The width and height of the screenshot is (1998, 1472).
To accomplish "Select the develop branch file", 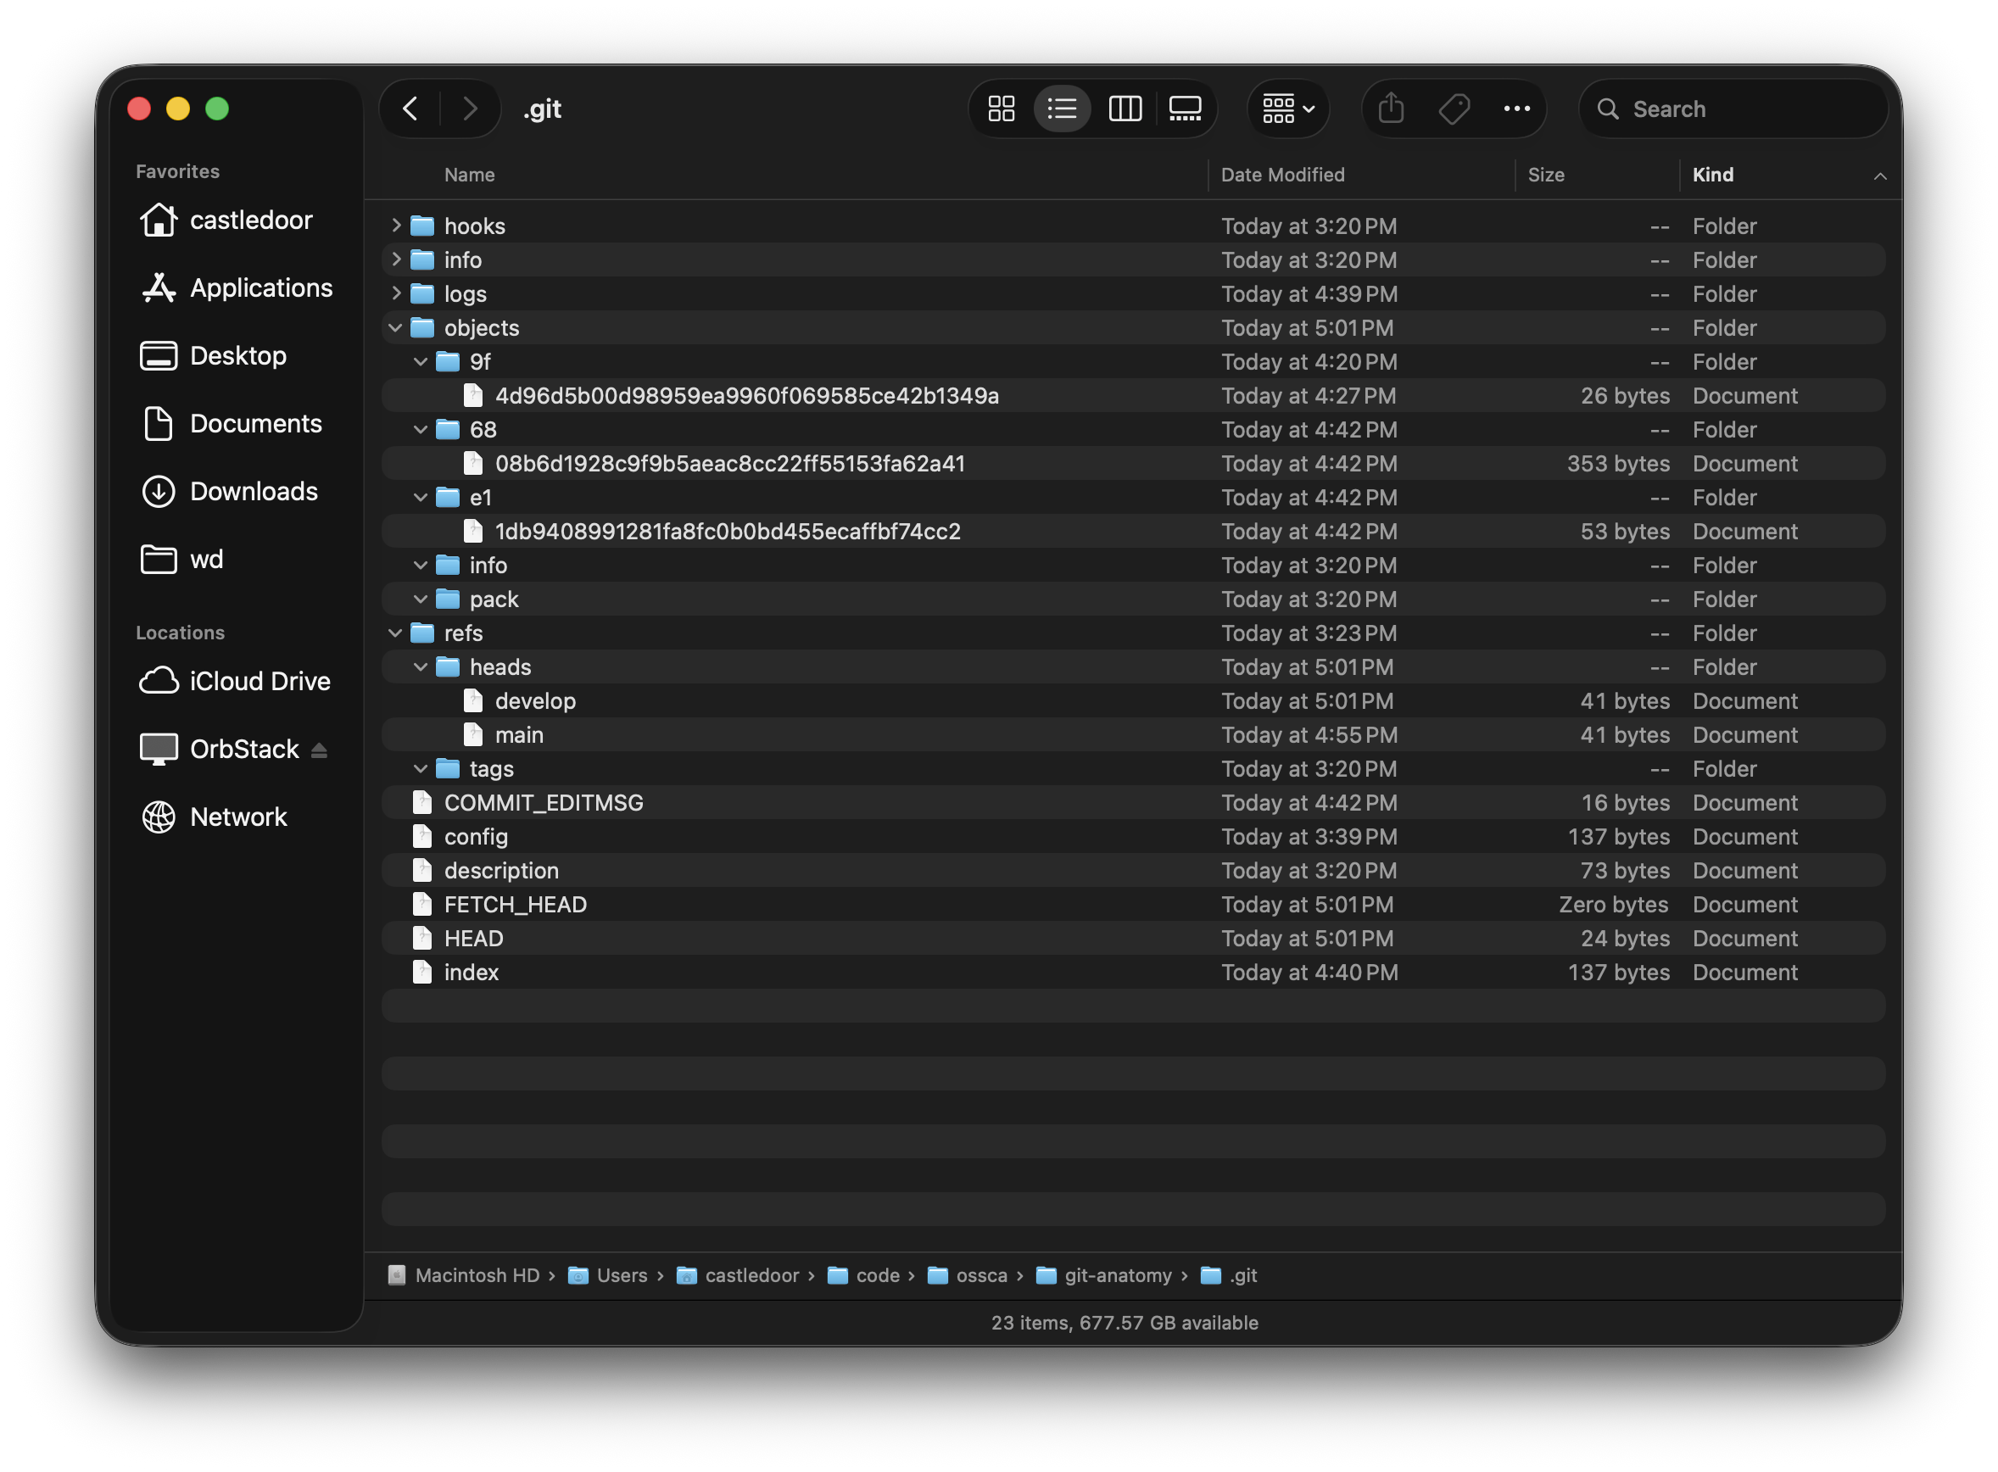I will point(535,701).
